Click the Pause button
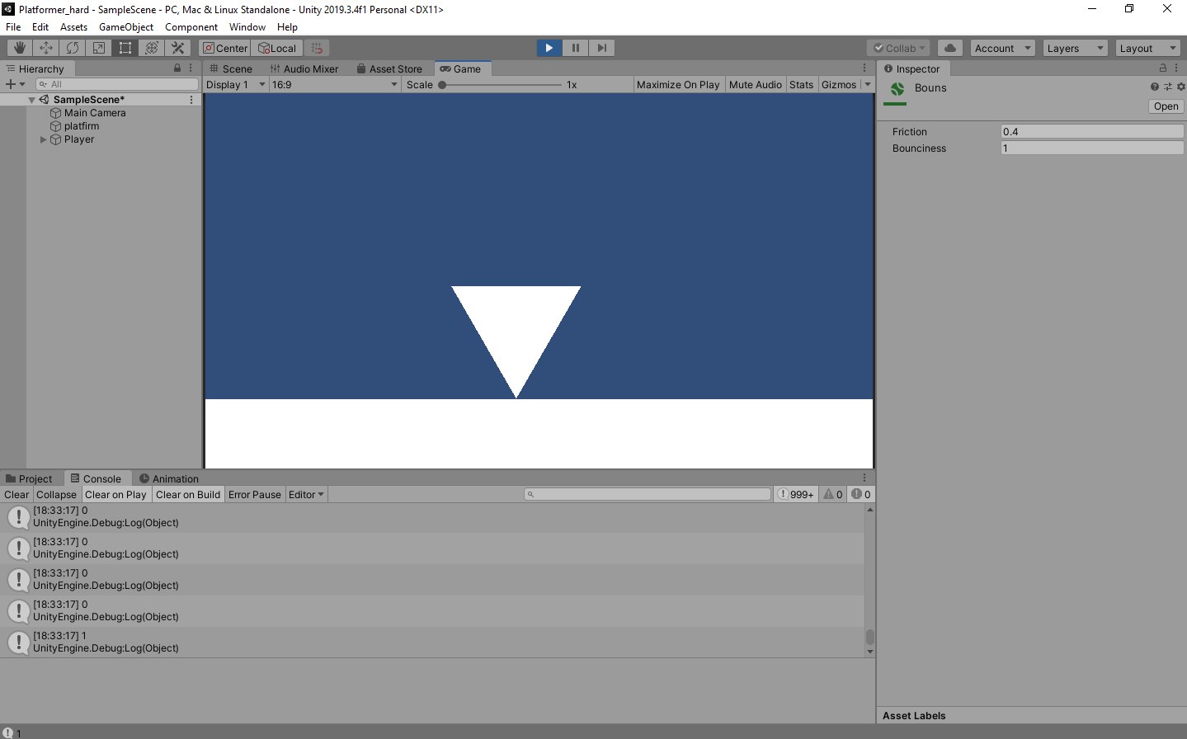 point(576,48)
